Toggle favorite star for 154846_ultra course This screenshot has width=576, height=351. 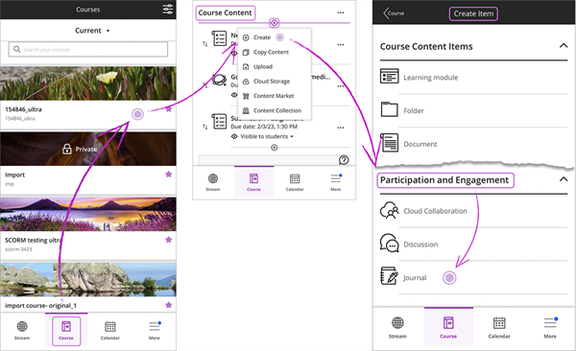169,109
